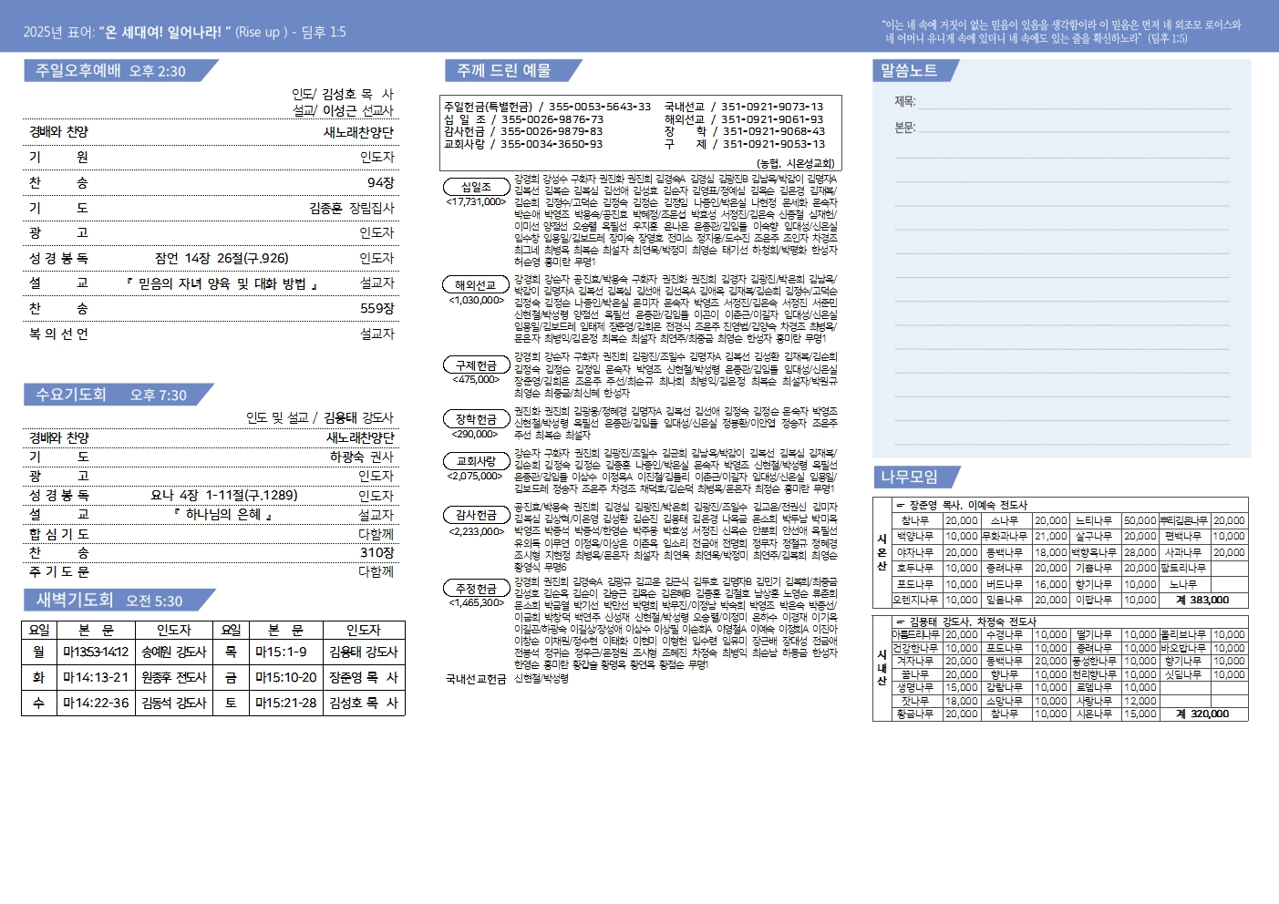Screen dimensions: 1279x904
Task: Click the 십일조 oval label
Action: pyautogui.click(x=476, y=187)
